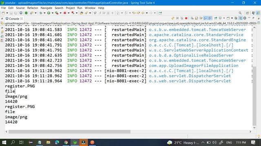This screenshot has height=146, width=261.
Task: Click the Remove Launch X icon
Action: pos(177,18)
